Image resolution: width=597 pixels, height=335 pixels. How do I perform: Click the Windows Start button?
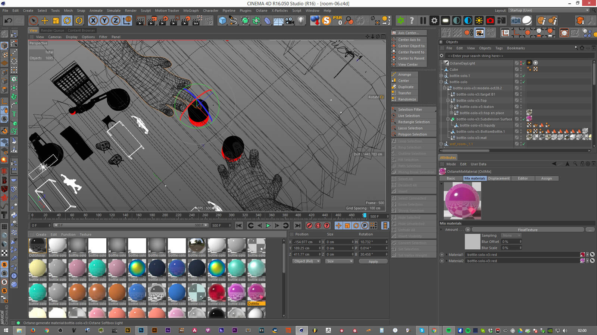[x=6, y=330]
